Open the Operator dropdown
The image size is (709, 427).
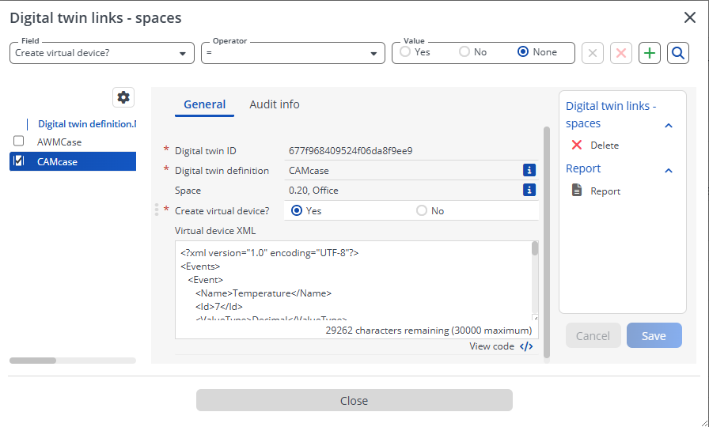(x=293, y=53)
